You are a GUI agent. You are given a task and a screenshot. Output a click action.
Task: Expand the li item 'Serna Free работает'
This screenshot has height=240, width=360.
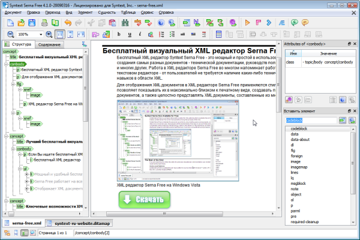coord(27,181)
